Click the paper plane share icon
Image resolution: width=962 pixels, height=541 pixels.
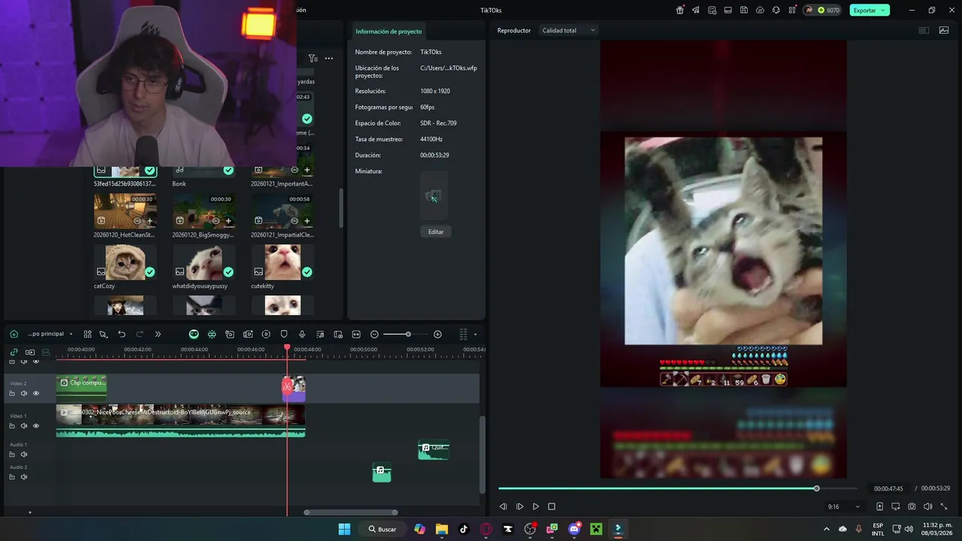coord(696,11)
